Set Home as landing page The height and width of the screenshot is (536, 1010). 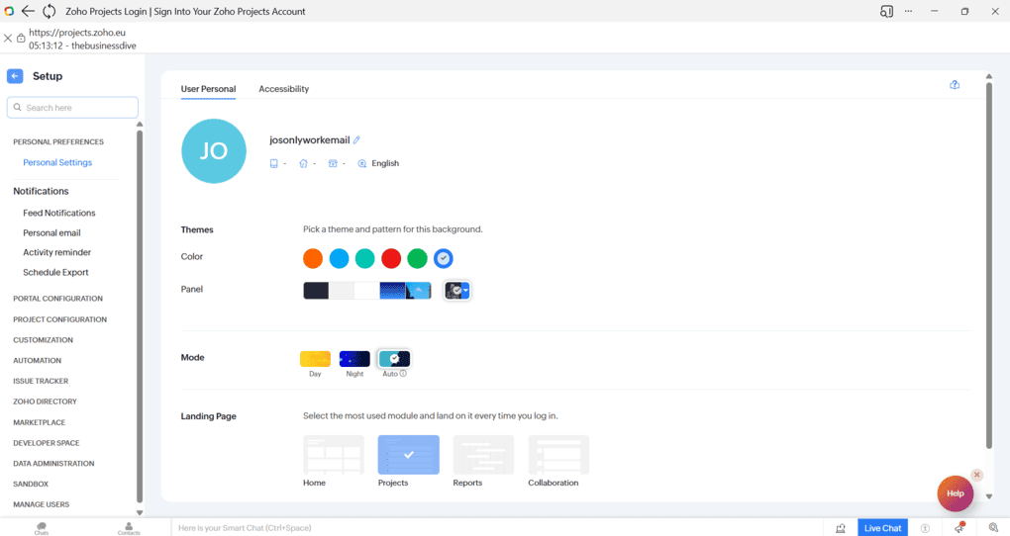click(x=333, y=454)
